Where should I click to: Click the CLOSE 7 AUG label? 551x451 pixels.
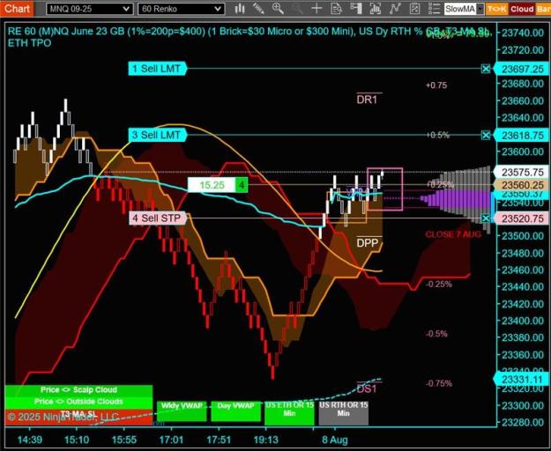tap(453, 234)
